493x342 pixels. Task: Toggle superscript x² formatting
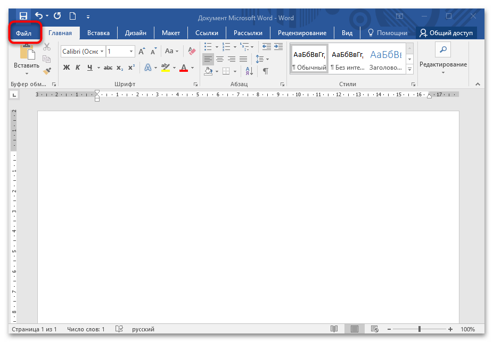click(132, 68)
